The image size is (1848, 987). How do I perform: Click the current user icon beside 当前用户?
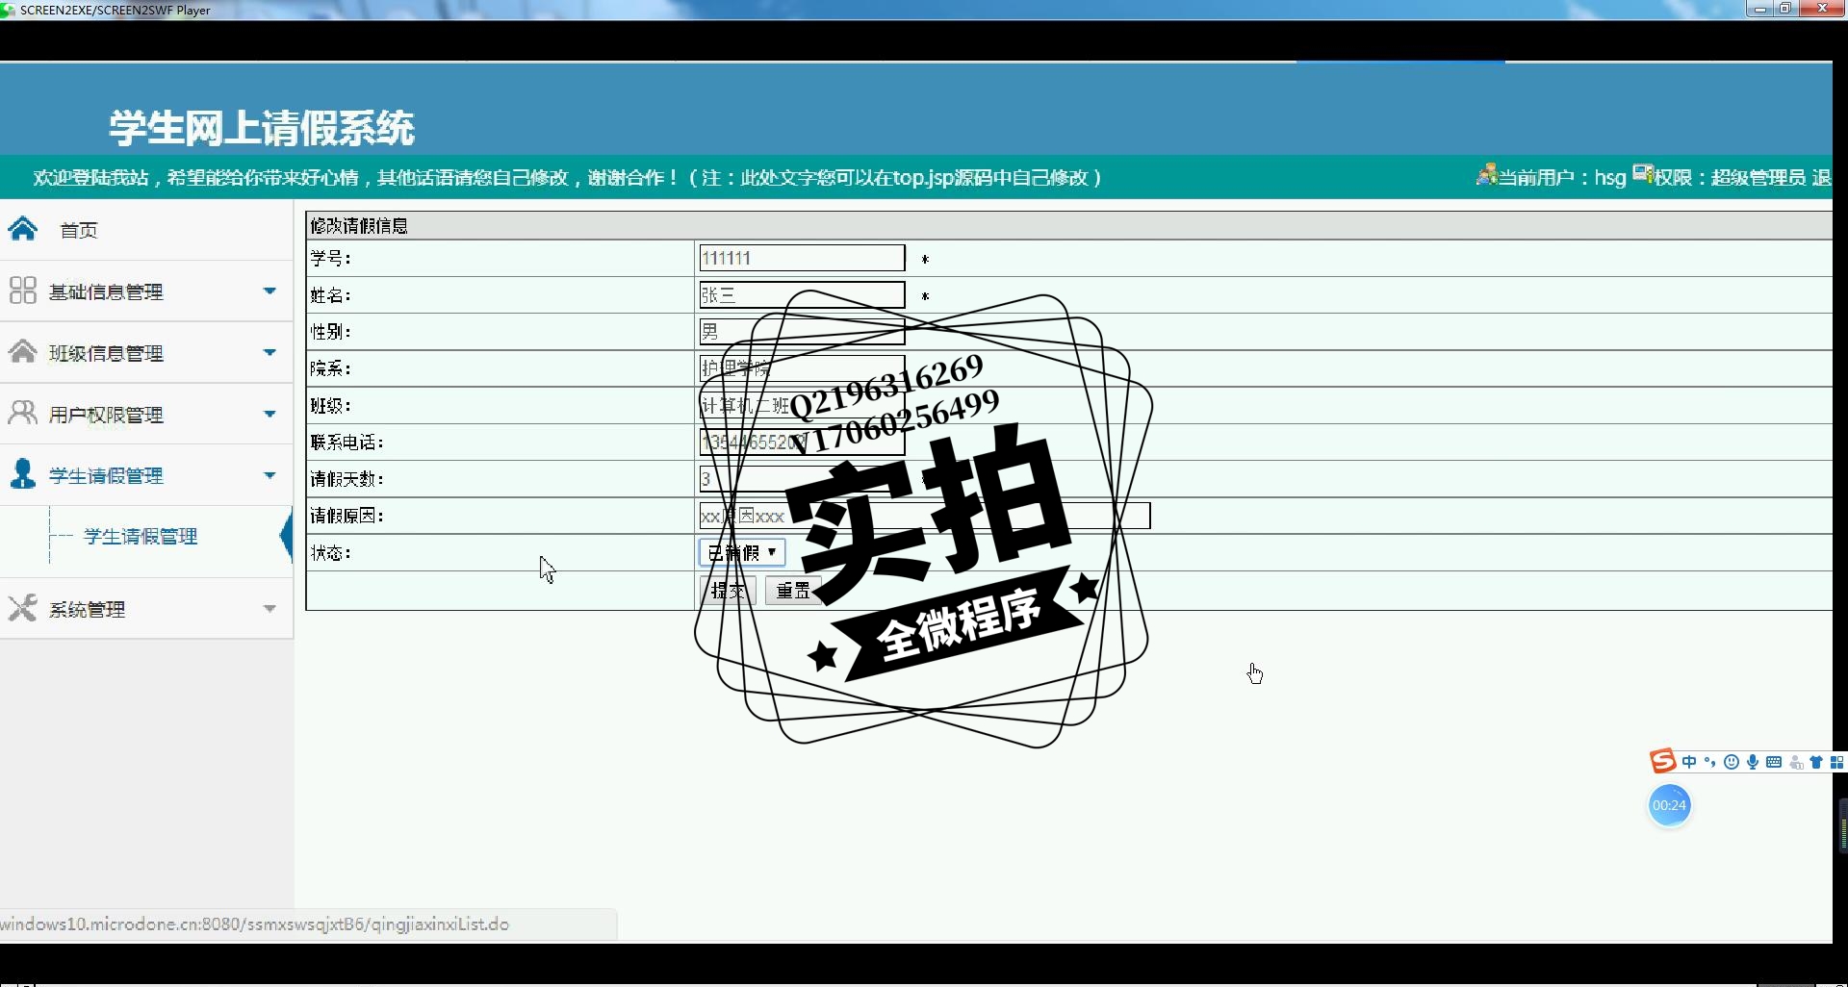1487,174
